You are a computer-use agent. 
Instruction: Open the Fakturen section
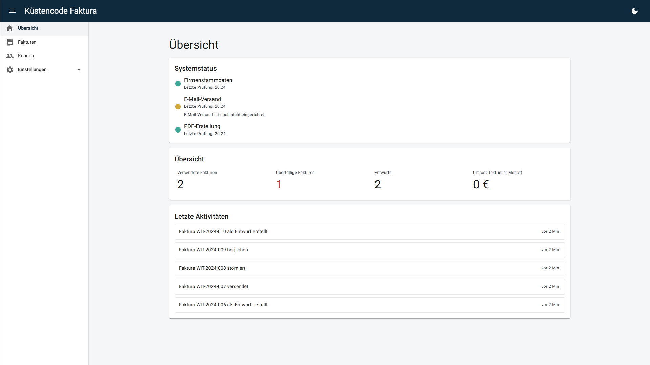coord(27,42)
